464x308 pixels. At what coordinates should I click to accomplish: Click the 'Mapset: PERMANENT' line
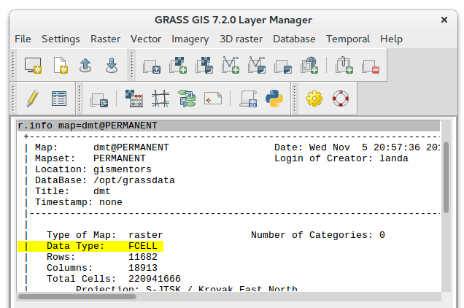[90, 158]
